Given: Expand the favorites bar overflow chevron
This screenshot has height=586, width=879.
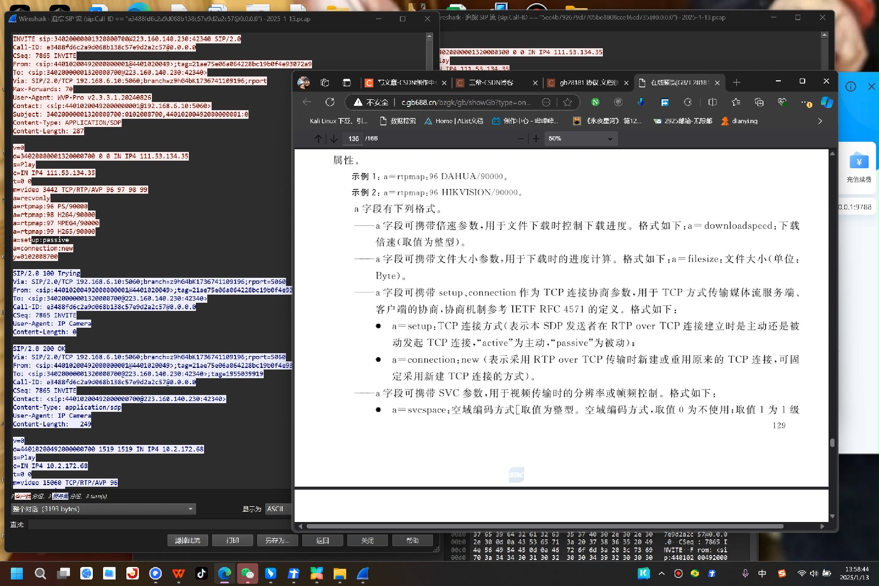Looking at the screenshot, I should click(x=820, y=121).
